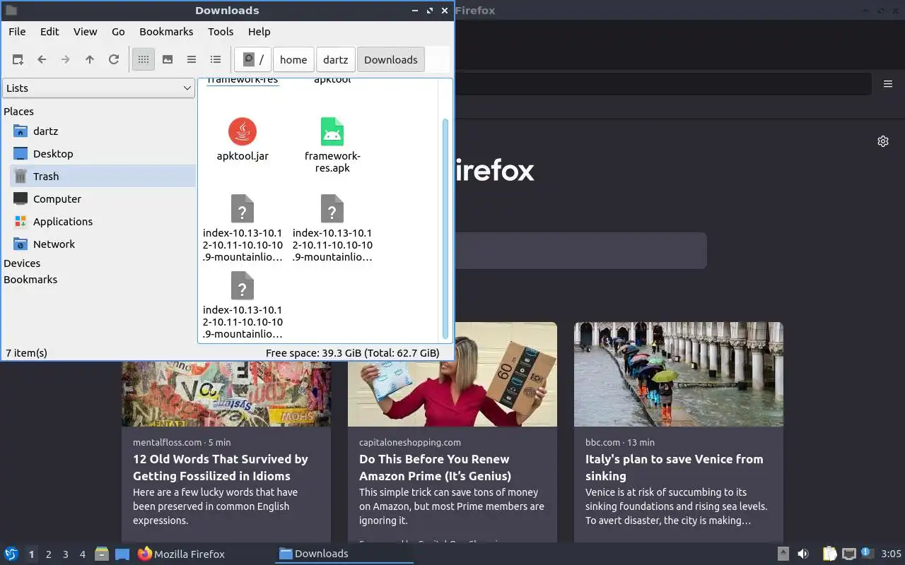Launch file manager from taskbar quicklaunch
The image size is (905, 565).
(102, 554)
